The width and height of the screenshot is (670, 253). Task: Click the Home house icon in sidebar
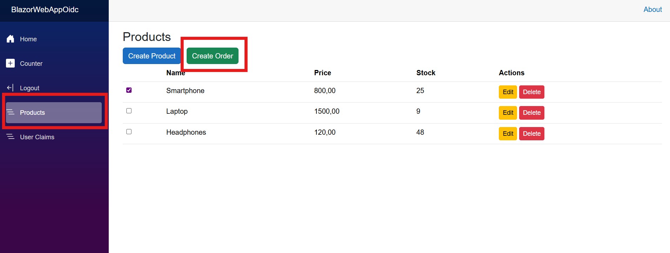pos(11,39)
